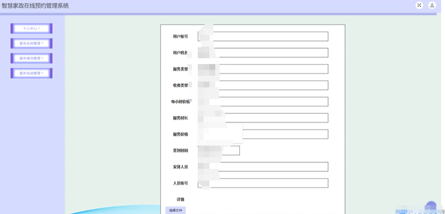Open the user profile icon in header
The width and height of the screenshot is (445, 214).
(x=432, y=5)
